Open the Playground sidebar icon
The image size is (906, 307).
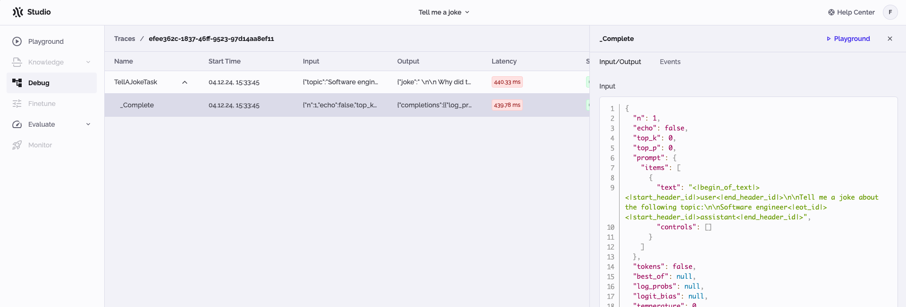coord(17,41)
